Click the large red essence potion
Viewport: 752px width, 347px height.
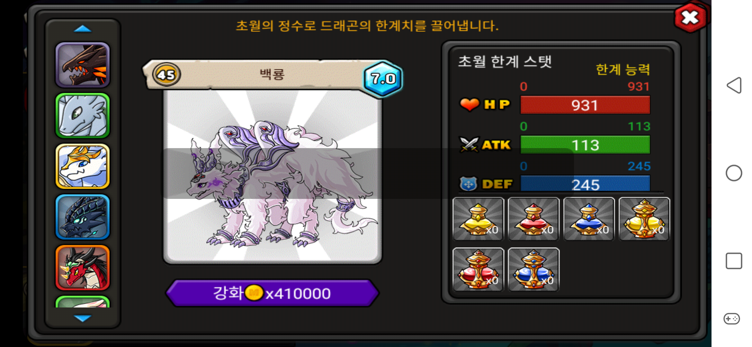tap(478, 270)
